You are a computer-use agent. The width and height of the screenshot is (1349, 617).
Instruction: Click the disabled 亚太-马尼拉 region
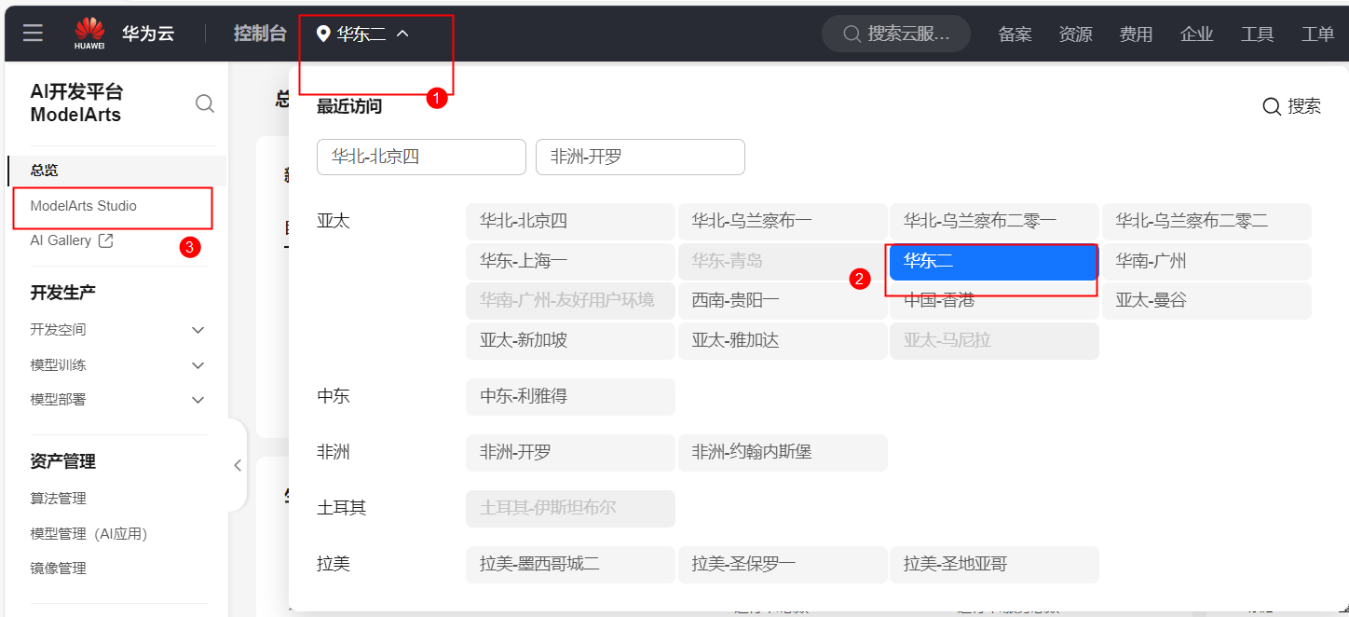[994, 340]
